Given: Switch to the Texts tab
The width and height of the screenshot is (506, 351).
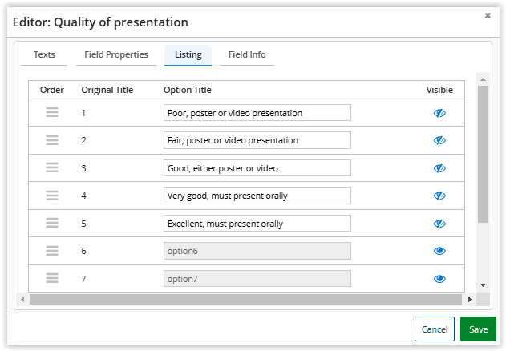Looking at the screenshot, I should [x=44, y=54].
